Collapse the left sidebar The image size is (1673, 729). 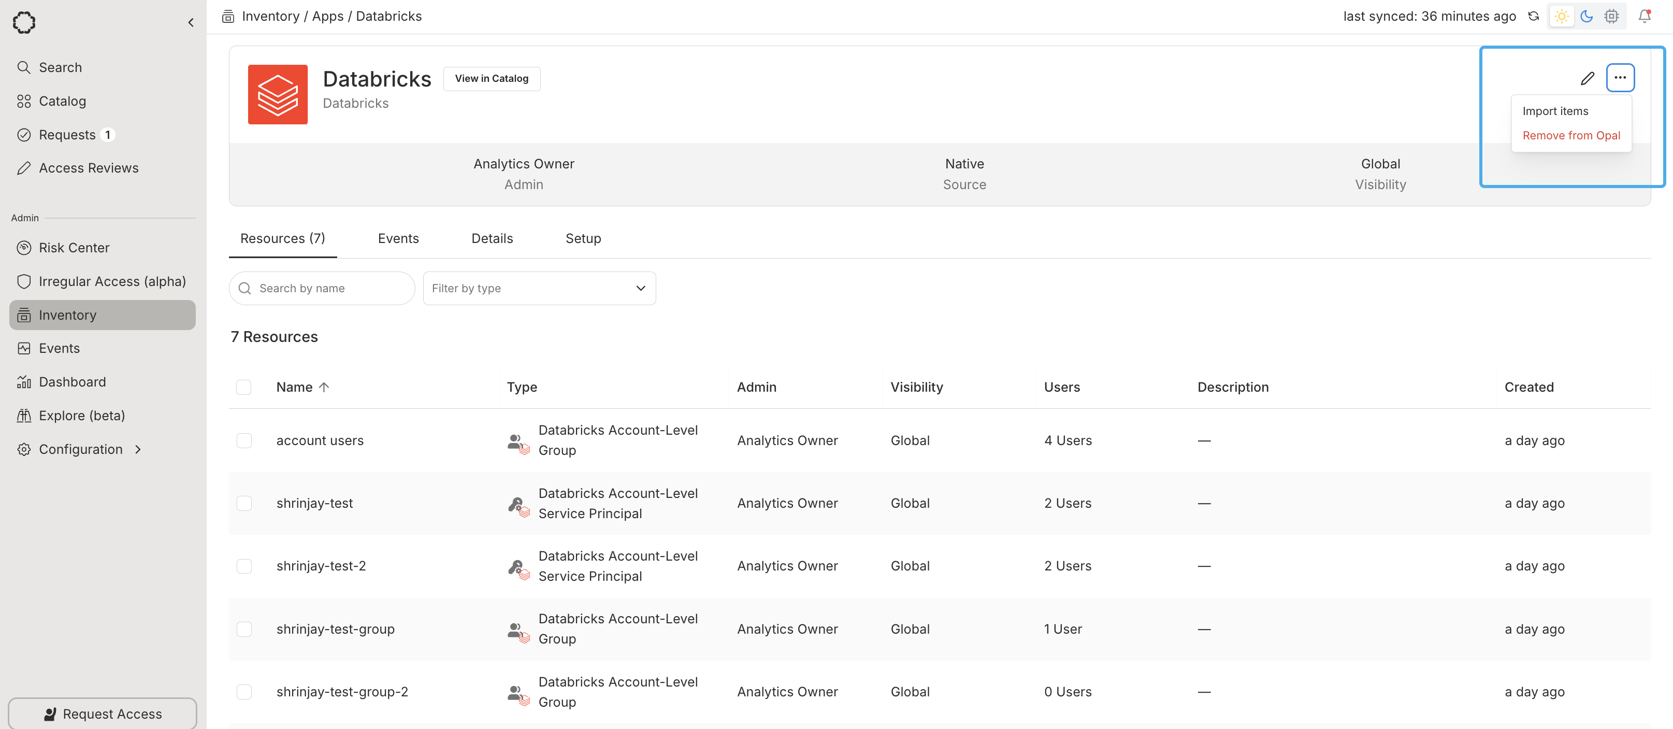click(191, 23)
